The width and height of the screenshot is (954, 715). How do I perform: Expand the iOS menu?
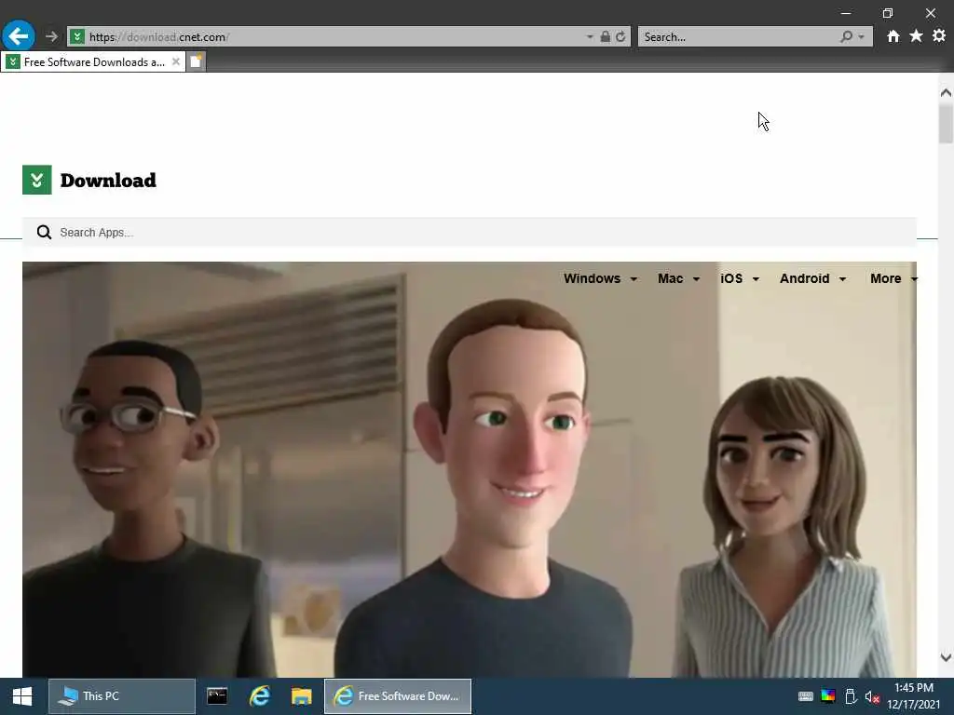point(740,278)
